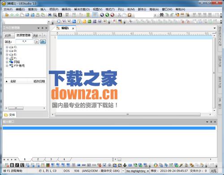Image resolution: width=224 pixels, height=175 pixels.
Task: Click the round colorful globe icon bottom toolbar
Action: [155, 165]
